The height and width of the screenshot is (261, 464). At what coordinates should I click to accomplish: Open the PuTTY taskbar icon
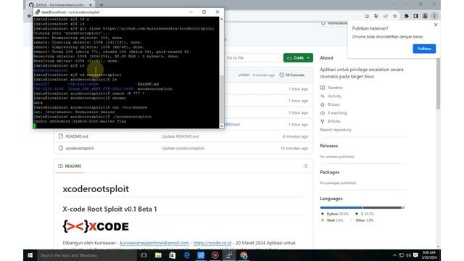click(229, 255)
